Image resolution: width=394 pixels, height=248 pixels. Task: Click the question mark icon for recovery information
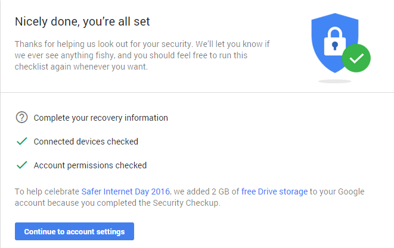click(x=22, y=118)
